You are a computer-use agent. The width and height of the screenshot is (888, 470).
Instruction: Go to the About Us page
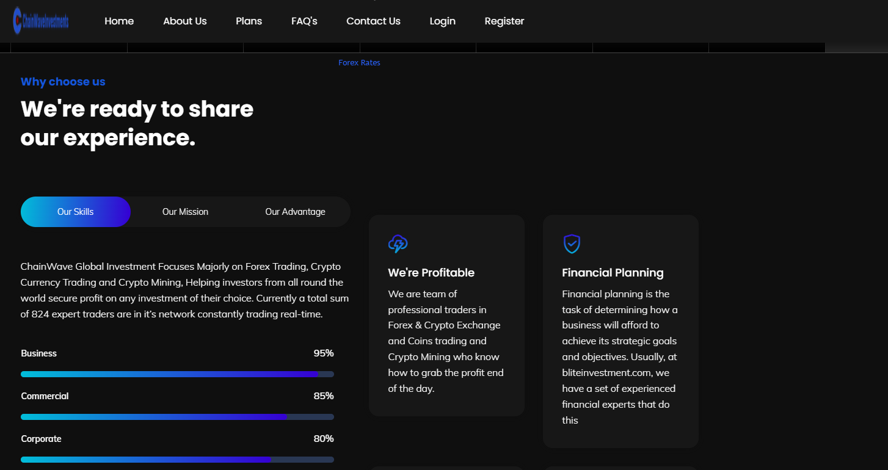184,21
